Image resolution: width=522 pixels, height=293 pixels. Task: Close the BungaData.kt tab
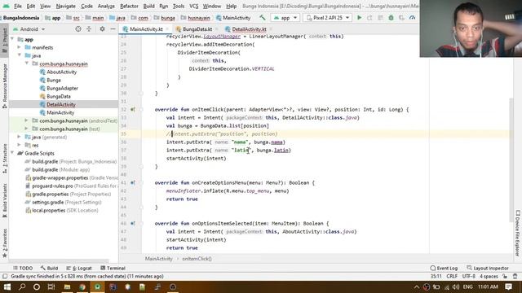point(216,29)
